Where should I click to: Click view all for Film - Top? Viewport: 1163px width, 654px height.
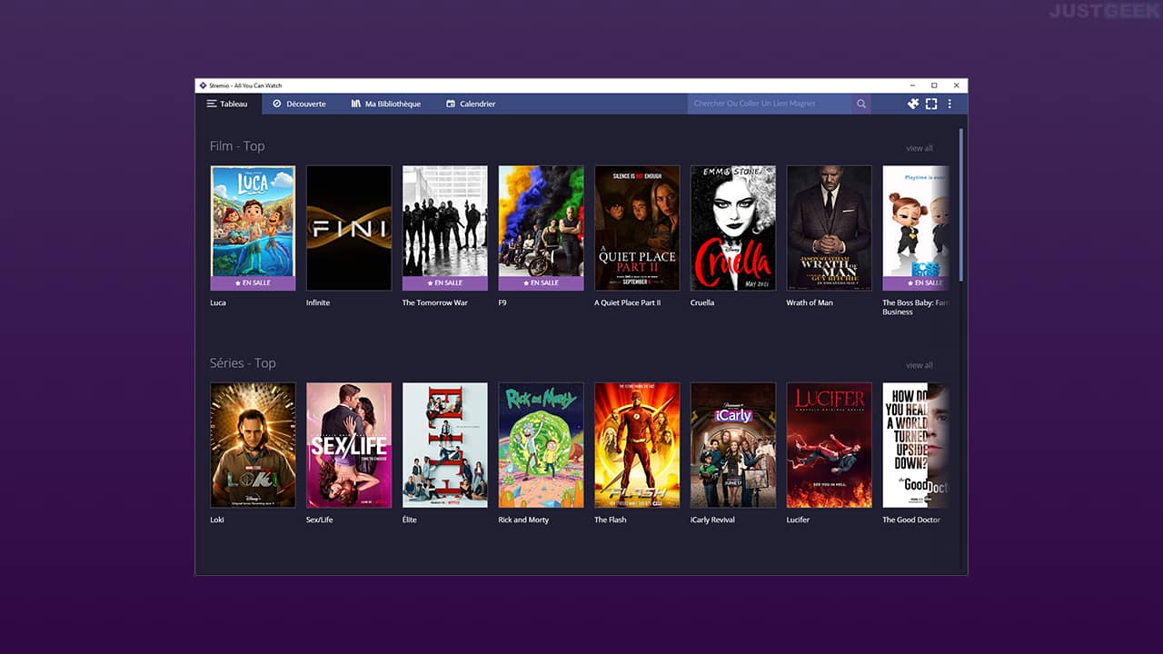pos(919,148)
